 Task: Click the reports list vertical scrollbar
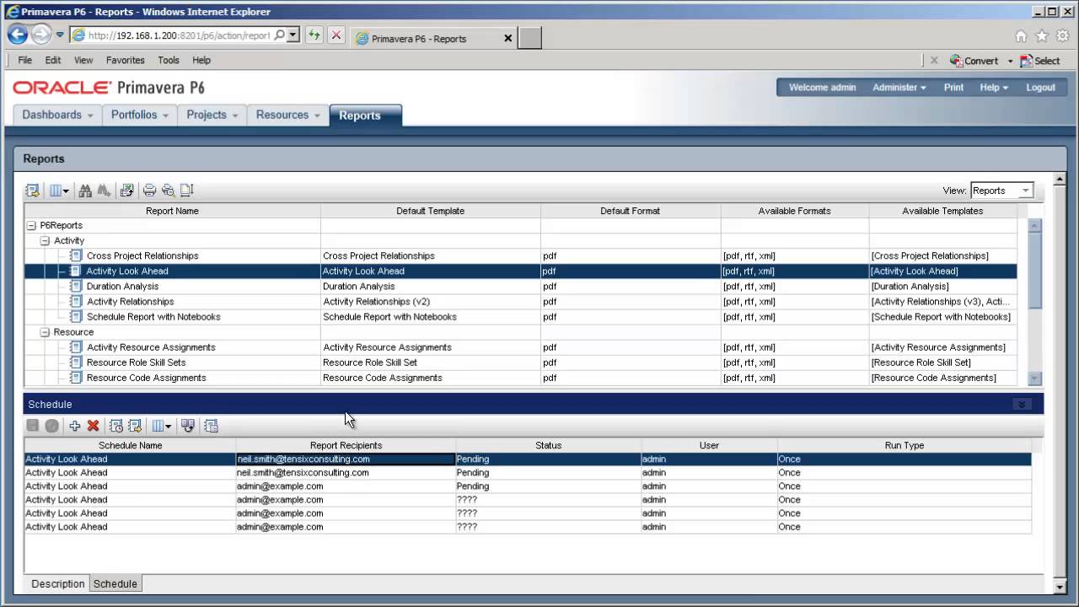click(x=1034, y=302)
